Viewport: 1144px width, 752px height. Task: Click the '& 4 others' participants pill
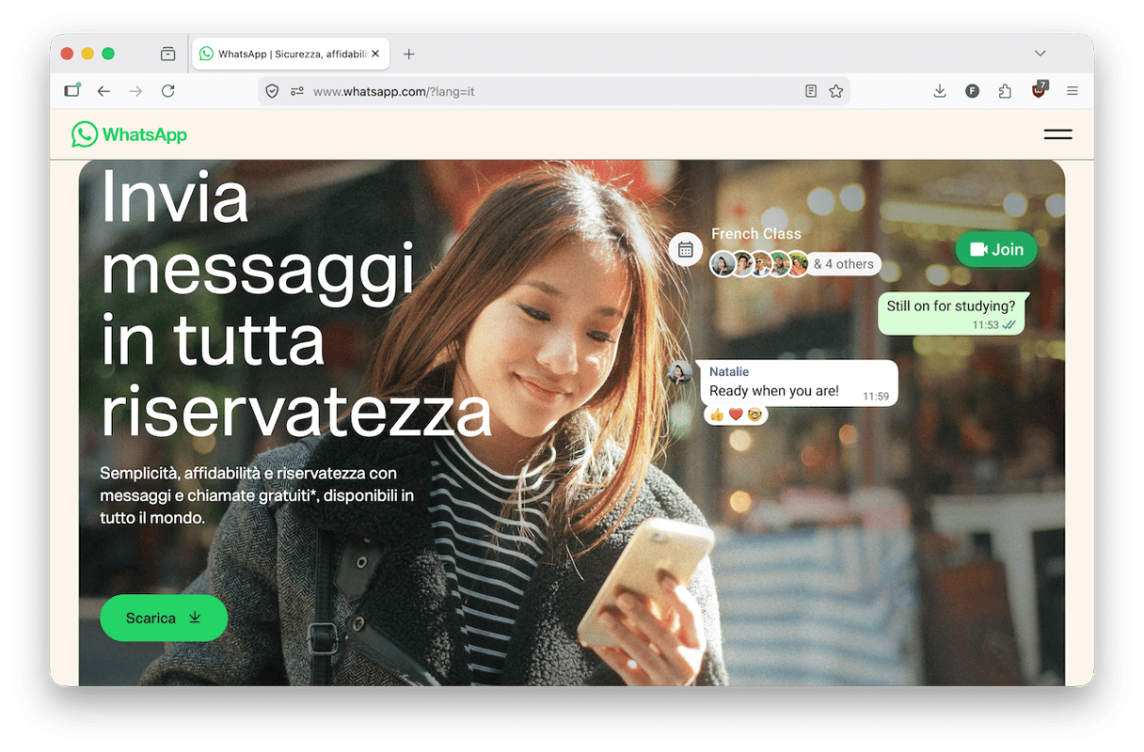coord(843,264)
